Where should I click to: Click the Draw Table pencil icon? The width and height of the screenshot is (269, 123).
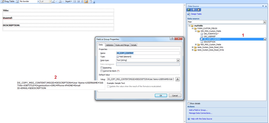[2, 1]
